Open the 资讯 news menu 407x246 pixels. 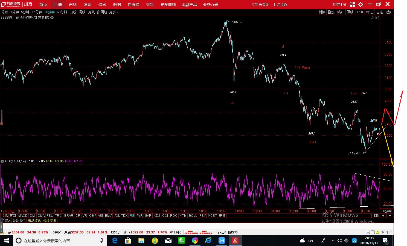click(x=102, y=5)
